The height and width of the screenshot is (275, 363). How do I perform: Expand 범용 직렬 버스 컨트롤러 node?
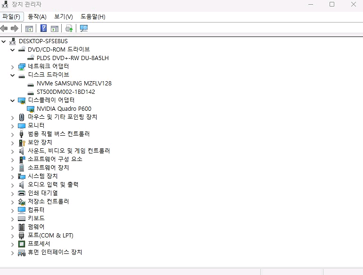13,135
